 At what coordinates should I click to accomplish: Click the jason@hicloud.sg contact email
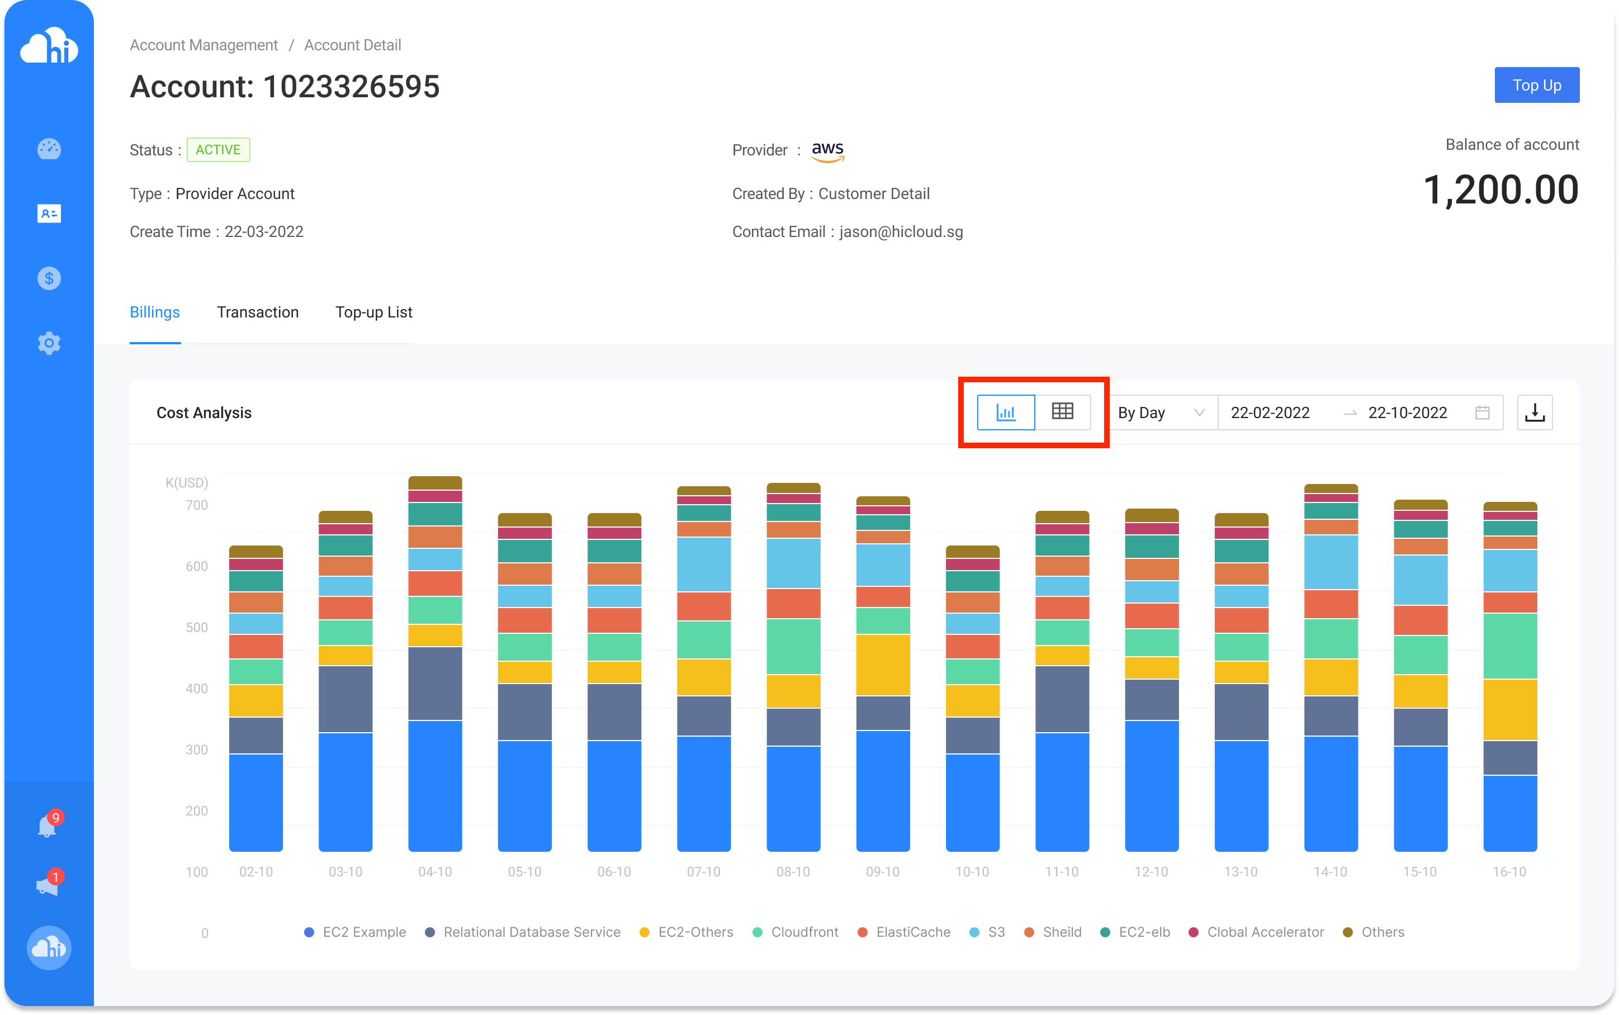(901, 231)
